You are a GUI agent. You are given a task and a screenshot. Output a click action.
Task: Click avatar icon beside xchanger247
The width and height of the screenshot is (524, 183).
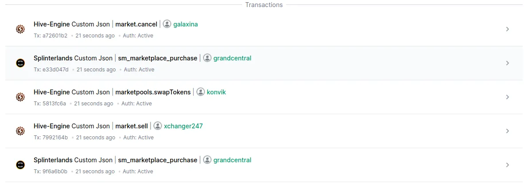[x=158, y=126]
